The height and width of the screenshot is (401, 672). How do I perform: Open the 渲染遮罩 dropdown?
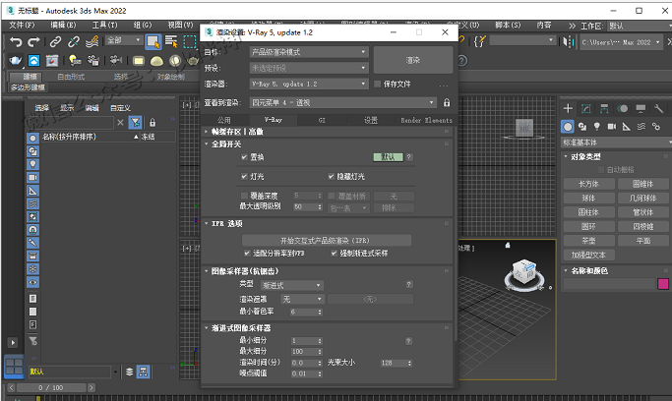coord(303,299)
